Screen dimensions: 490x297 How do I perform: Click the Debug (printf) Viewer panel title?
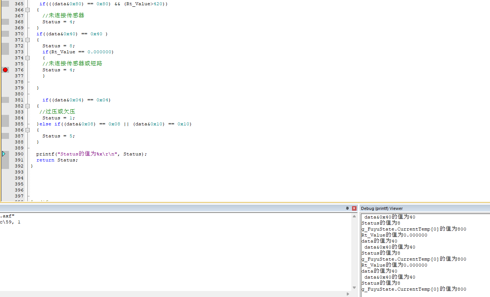[x=382, y=208]
